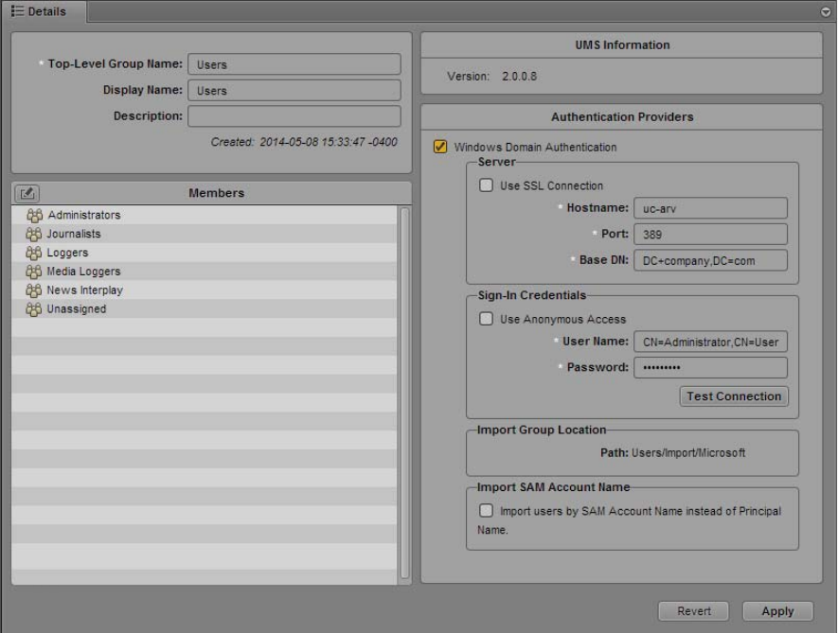Screen dimensions: 838x633
Task: Click the Unassigned group icon
Action: point(34,309)
